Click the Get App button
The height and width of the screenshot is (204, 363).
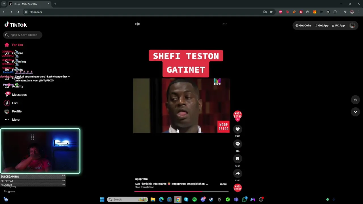(322, 25)
